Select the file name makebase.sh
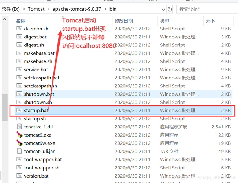238x183 pixels. (38, 61)
